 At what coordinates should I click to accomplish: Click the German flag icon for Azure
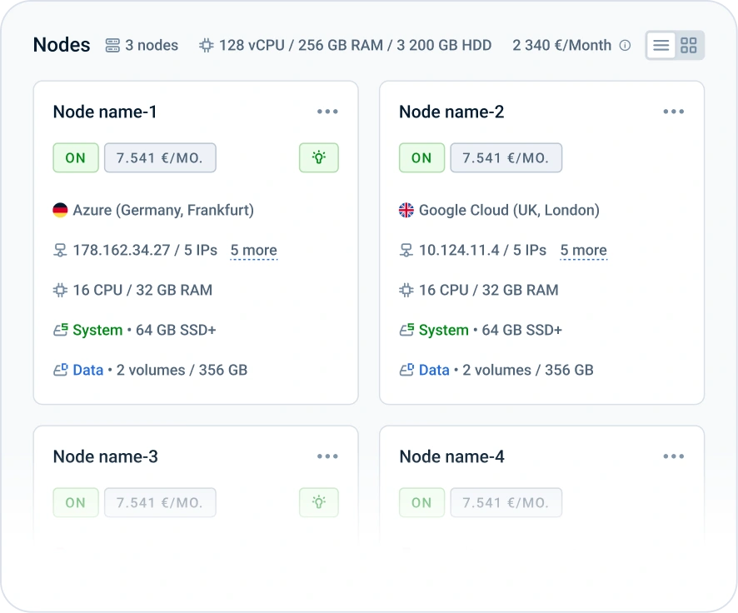coord(60,210)
